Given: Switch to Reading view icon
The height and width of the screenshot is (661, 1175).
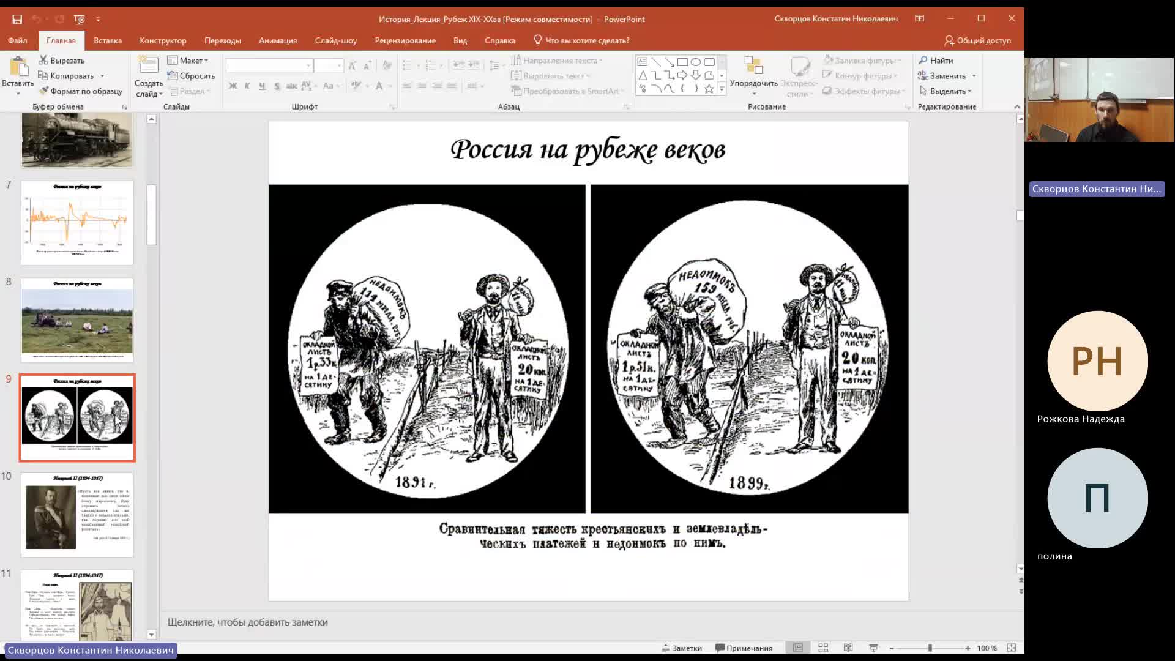Looking at the screenshot, I should point(848,648).
